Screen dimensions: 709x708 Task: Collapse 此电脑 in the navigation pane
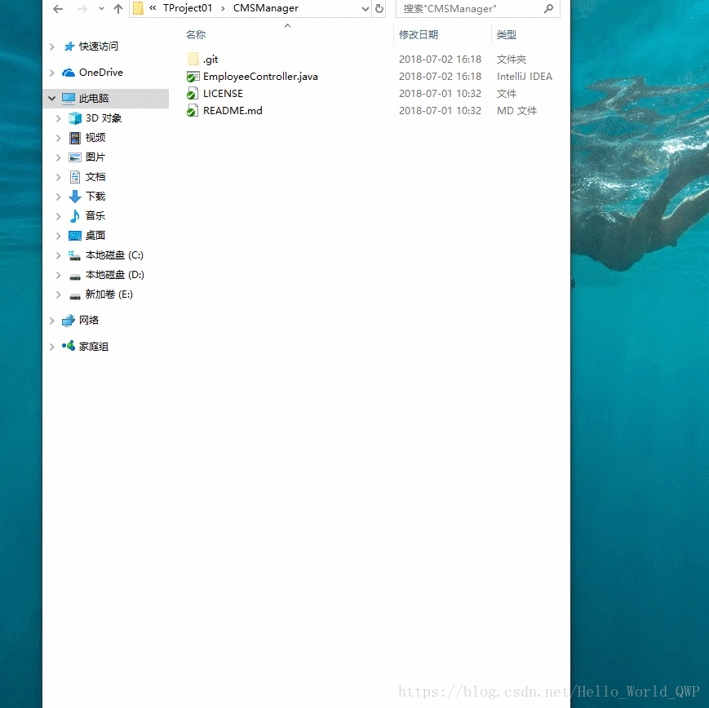52,98
